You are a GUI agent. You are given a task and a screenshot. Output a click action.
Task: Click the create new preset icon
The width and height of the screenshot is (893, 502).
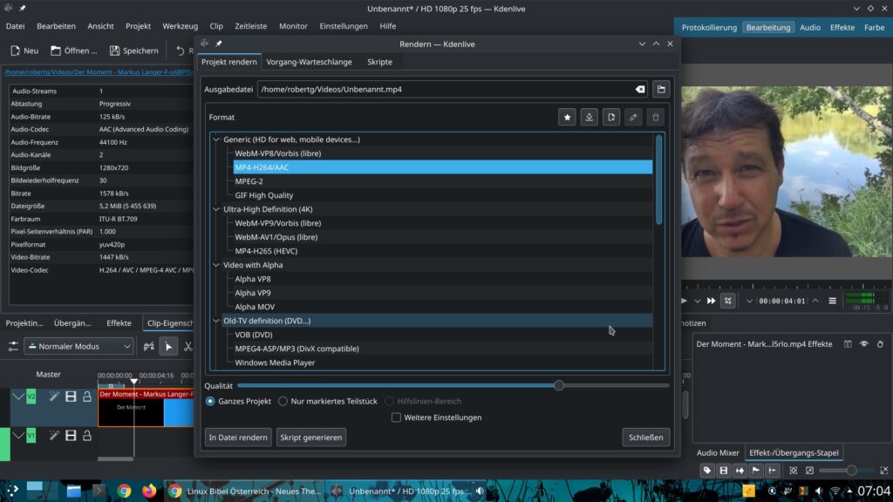611,118
